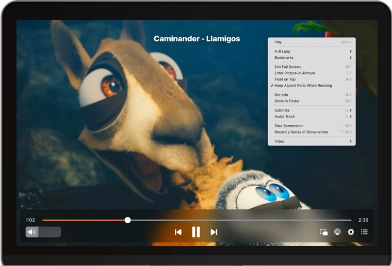Screen dimensions: 392x266
Task: Choose Take Screenshot
Action: point(312,126)
